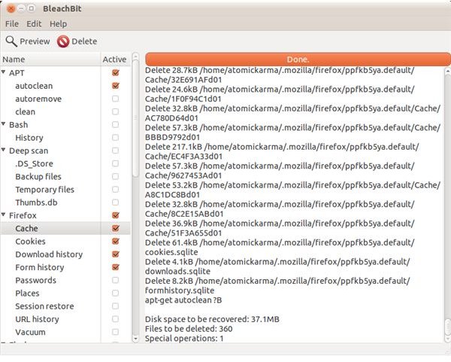Enable the autoremove checkbox

(115, 99)
